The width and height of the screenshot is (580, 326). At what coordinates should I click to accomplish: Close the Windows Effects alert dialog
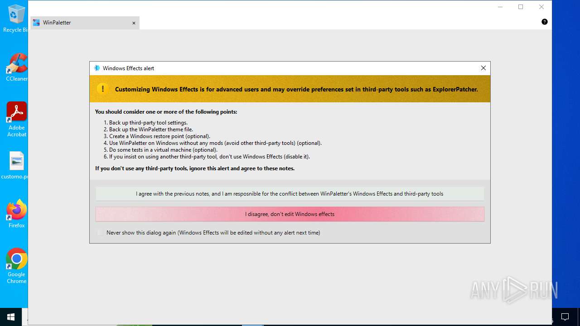coord(483,68)
